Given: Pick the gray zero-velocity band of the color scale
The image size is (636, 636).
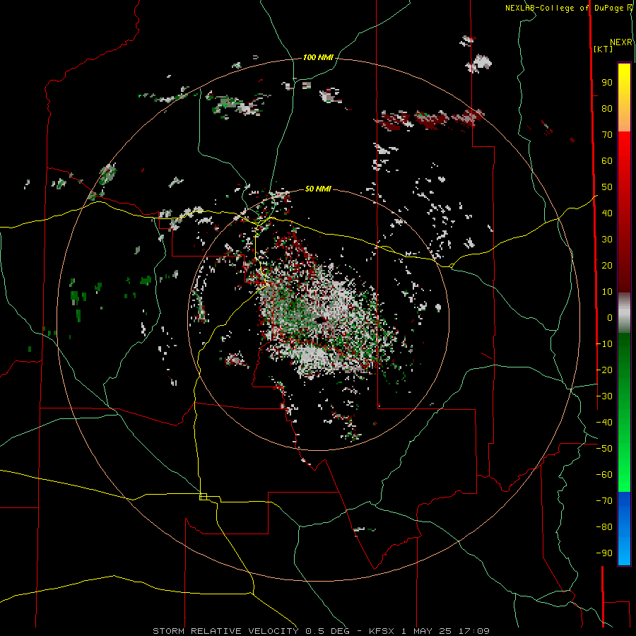Looking at the screenshot, I should click(x=624, y=313).
